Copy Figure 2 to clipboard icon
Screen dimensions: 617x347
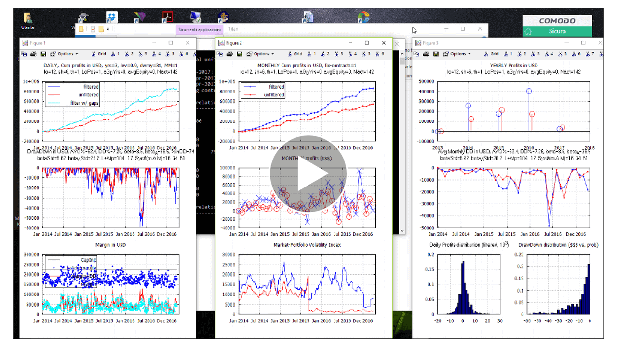point(221,54)
